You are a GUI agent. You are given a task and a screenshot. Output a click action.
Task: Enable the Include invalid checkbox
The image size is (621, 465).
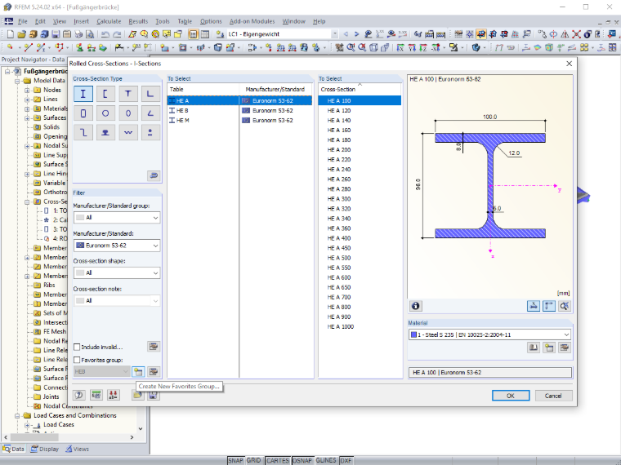pyautogui.click(x=77, y=348)
